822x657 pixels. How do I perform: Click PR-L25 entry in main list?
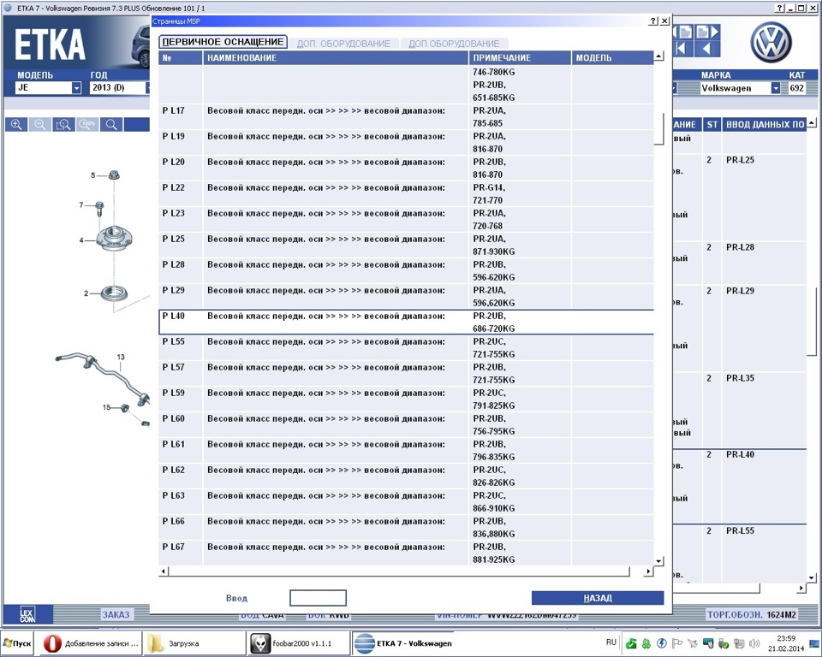click(740, 160)
